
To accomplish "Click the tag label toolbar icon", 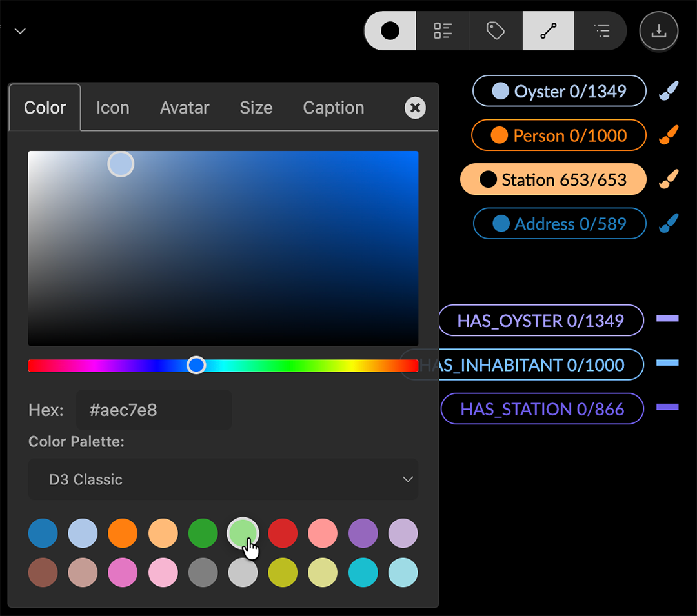I will (x=495, y=31).
